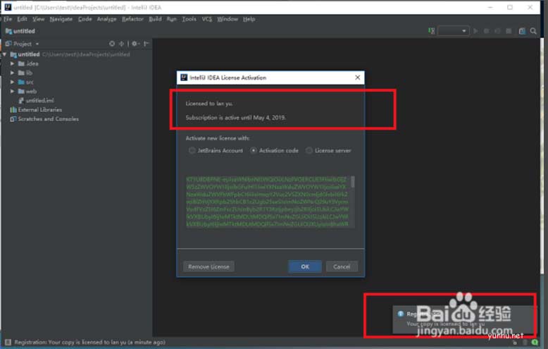Open the Navigate menu
The height and width of the screenshot is (349, 548).
click(x=61, y=19)
